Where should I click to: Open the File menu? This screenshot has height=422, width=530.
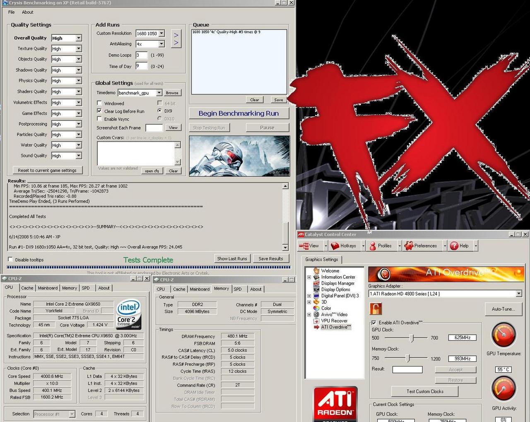pos(12,12)
